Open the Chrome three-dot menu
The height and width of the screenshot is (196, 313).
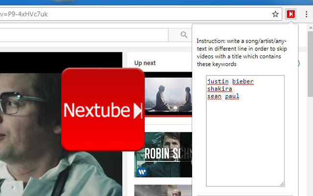pyautogui.click(x=307, y=14)
